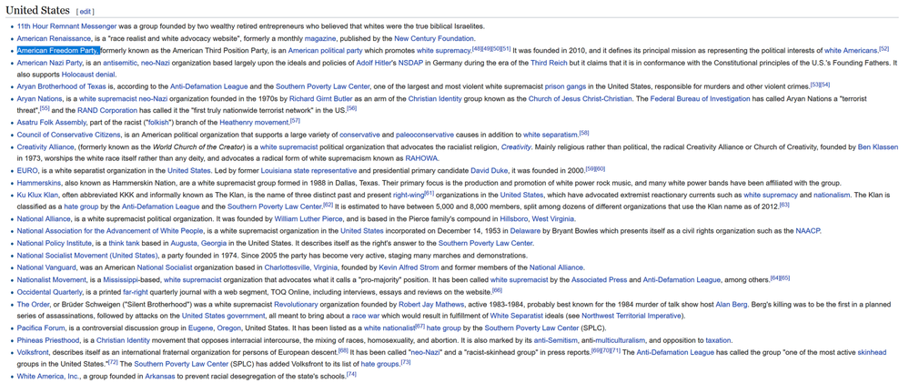This screenshot has width=909, height=383.
Task: Follow the prison gangs link
Action: pos(565,86)
